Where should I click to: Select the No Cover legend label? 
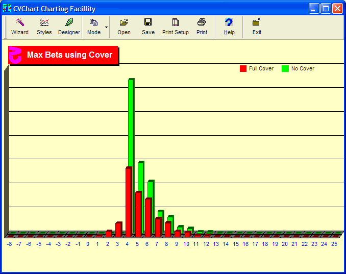[x=303, y=69]
